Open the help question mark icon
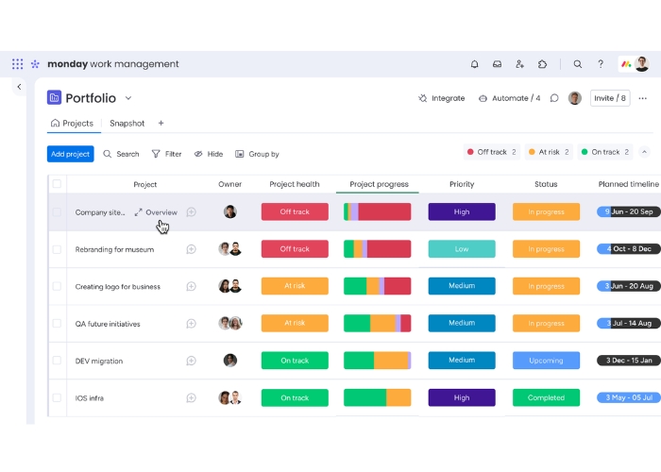Screen dimensions: 661x472 pos(601,64)
